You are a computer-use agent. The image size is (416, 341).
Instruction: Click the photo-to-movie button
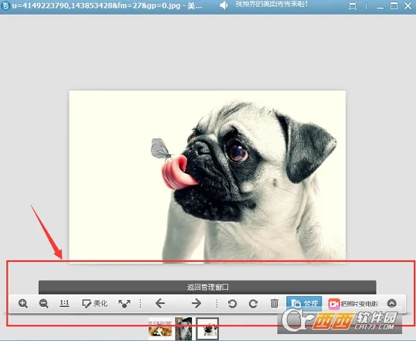click(x=354, y=303)
